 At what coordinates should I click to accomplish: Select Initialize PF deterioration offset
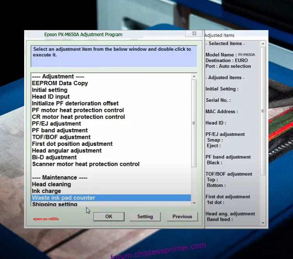(75, 103)
